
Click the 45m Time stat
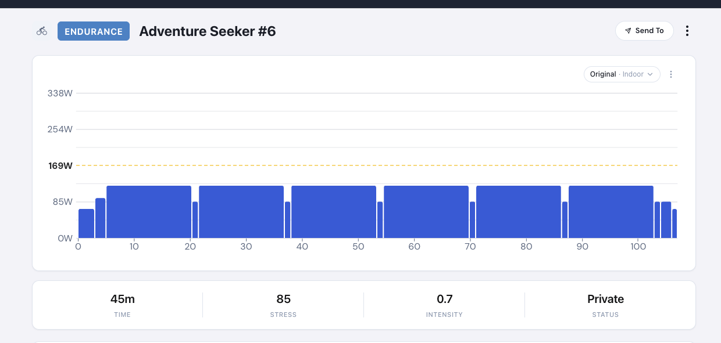click(x=123, y=299)
